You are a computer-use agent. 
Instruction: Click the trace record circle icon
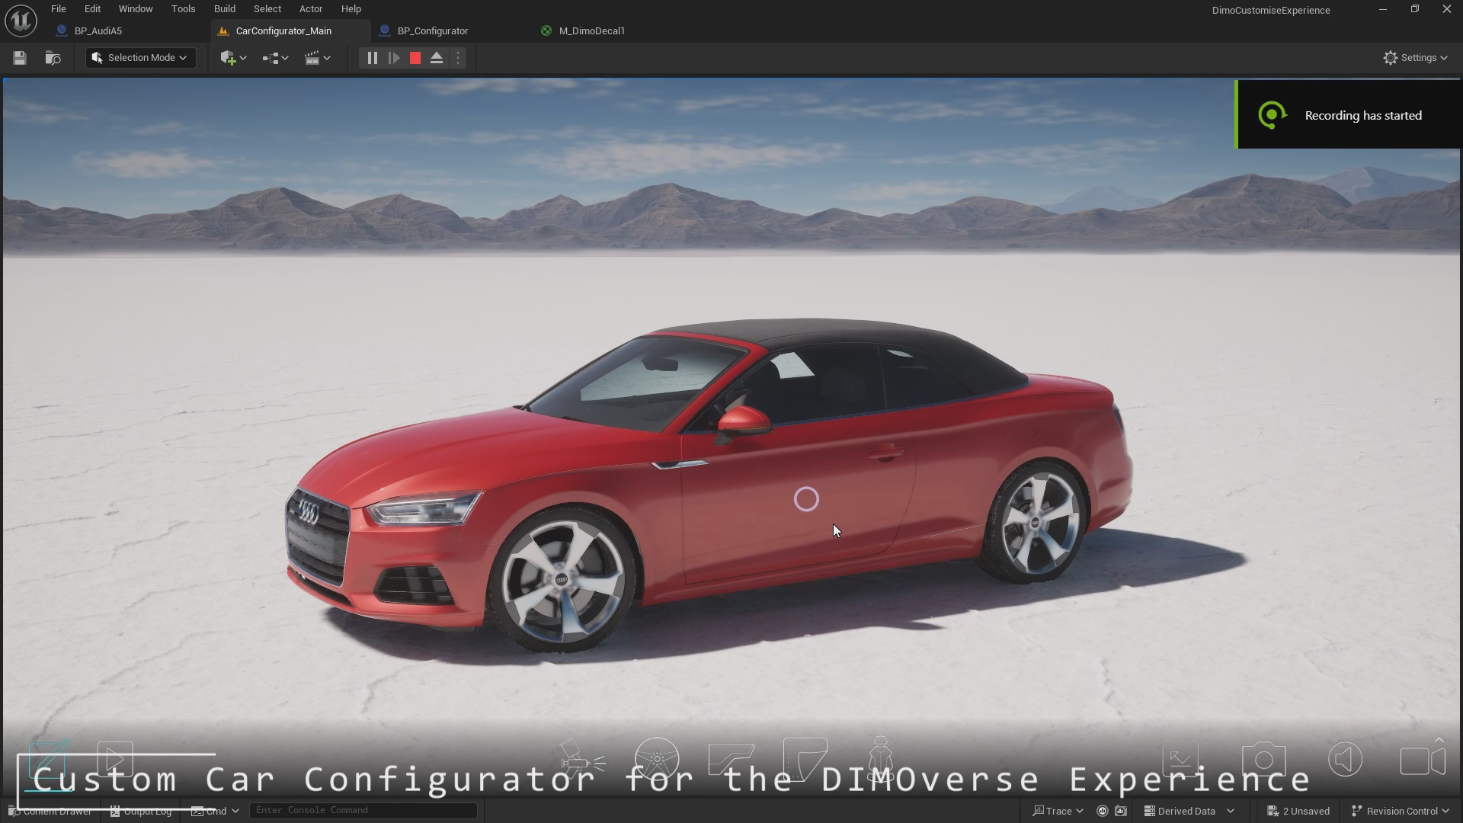[1102, 811]
